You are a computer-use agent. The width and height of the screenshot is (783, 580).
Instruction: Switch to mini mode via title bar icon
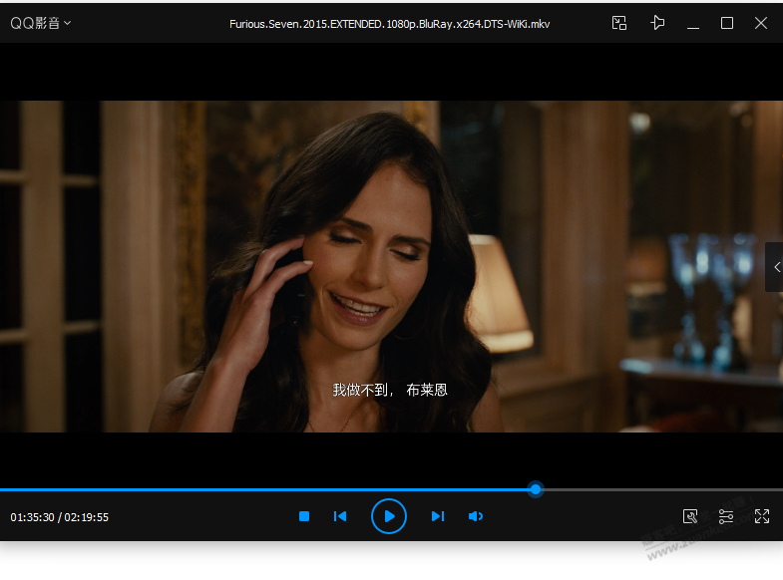pyautogui.click(x=619, y=23)
